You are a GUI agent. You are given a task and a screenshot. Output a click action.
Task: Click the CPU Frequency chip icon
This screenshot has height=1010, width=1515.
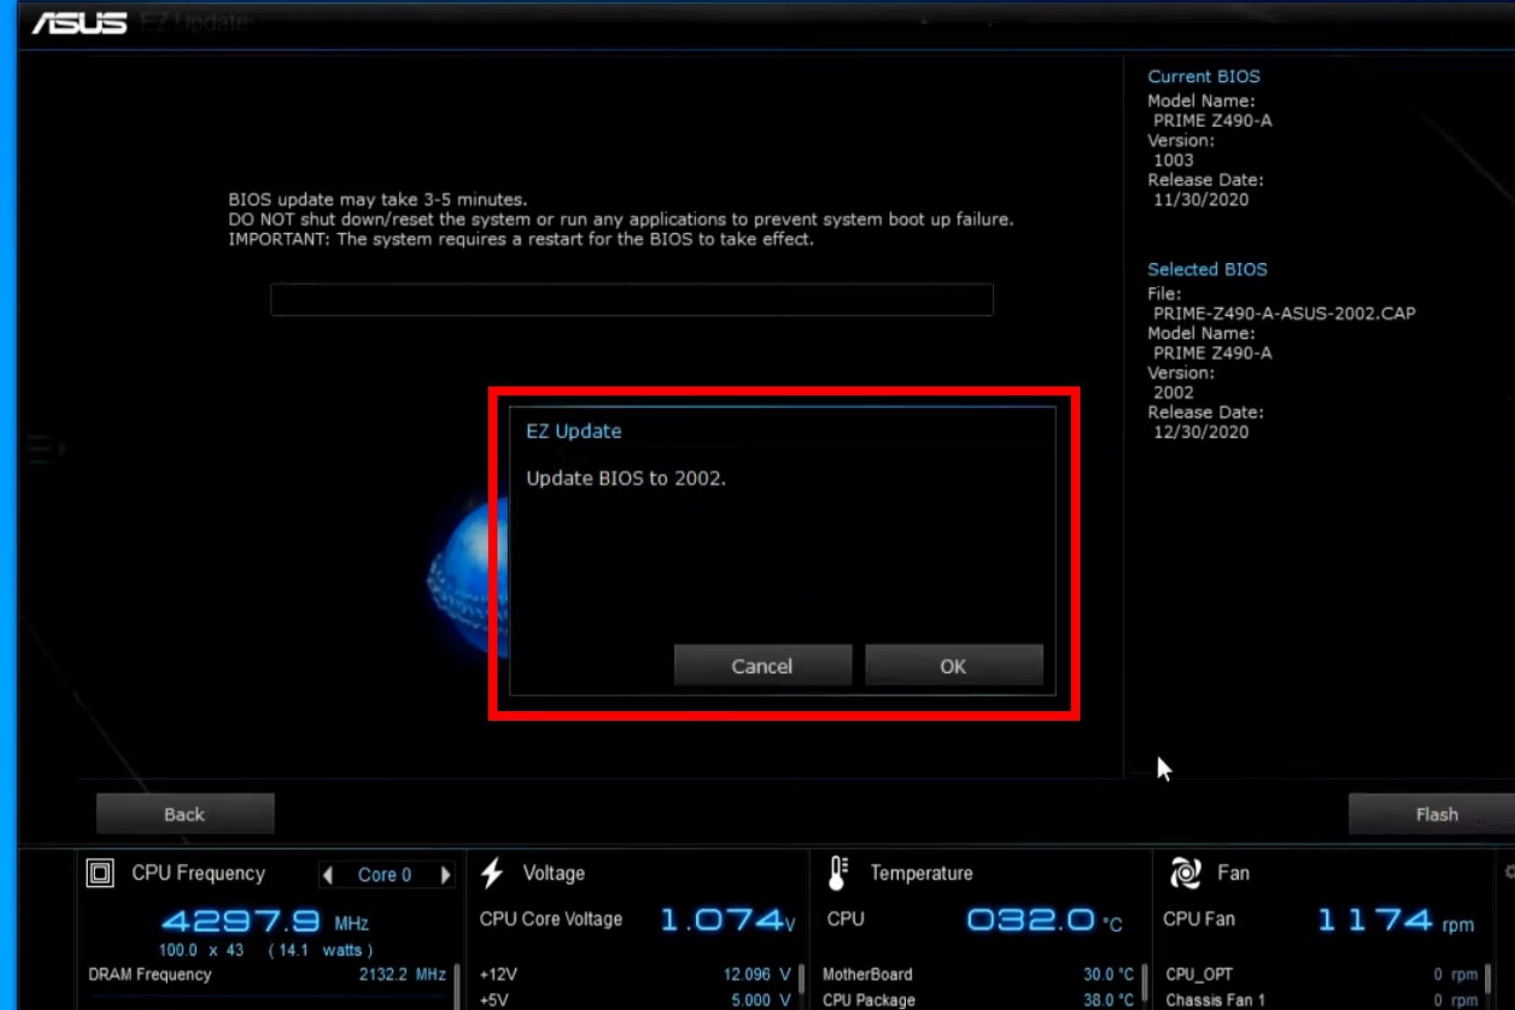point(100,873)
